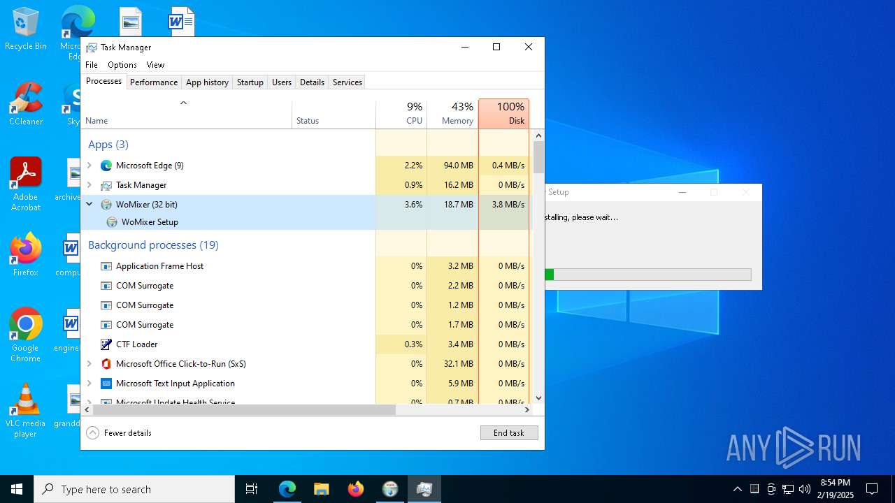Screen dimensions: 895x503
Task: Open network status tray icon
Action: [x=788, y=489]
